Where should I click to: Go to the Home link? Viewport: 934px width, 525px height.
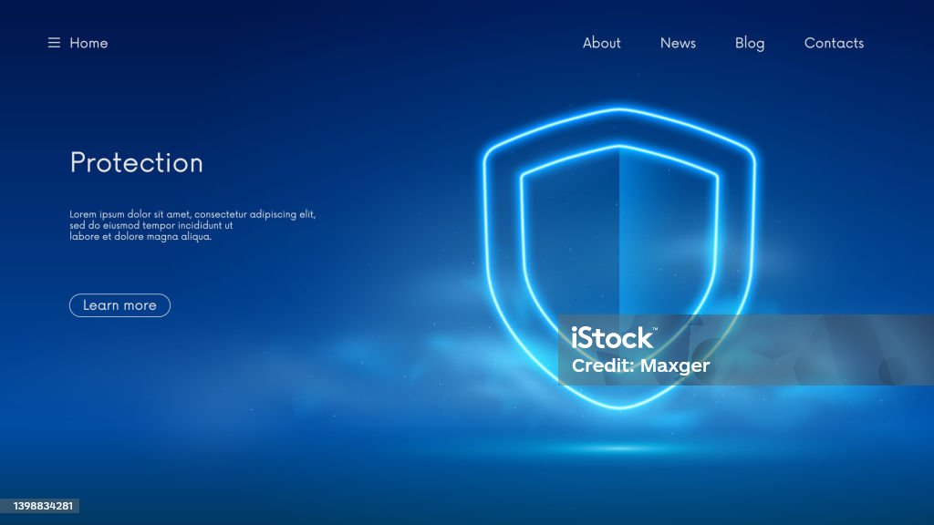click(x=88, y=43)
